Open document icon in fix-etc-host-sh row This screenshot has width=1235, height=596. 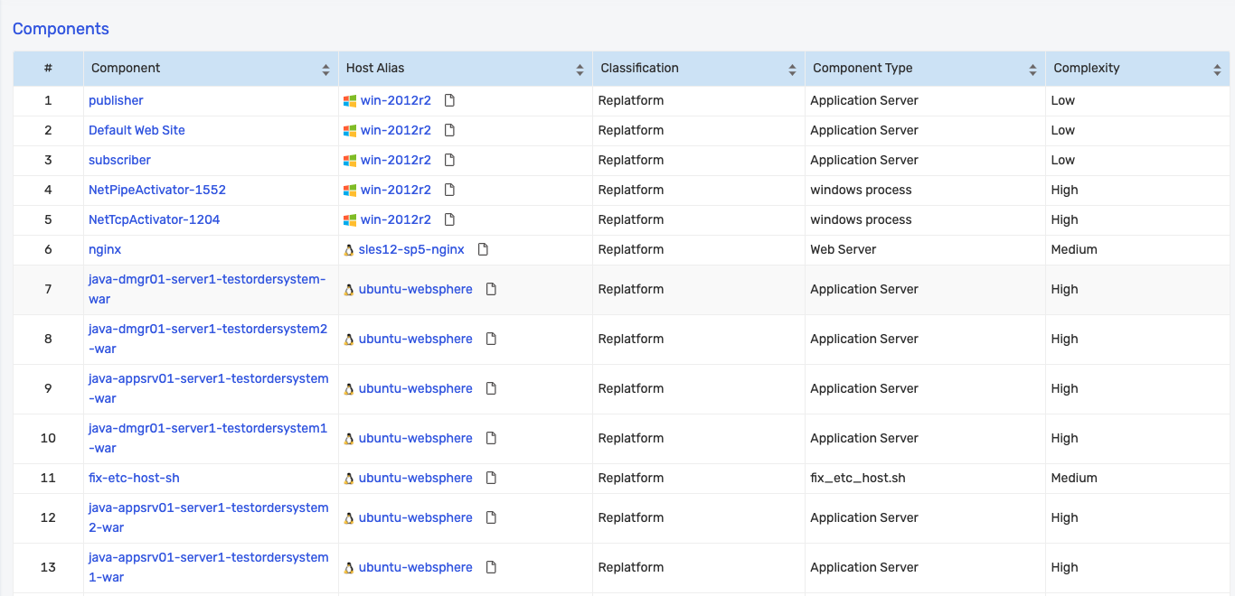pos(491,478)
